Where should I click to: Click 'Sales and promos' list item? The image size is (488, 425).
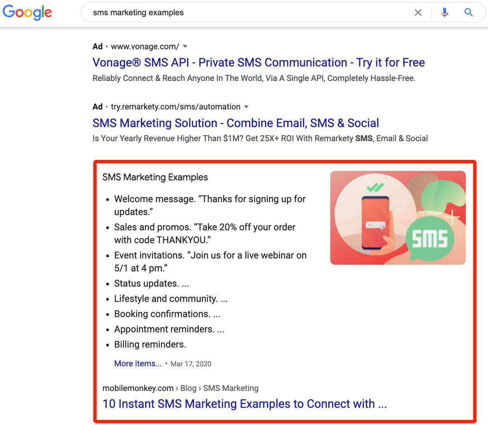pos(205,233)
